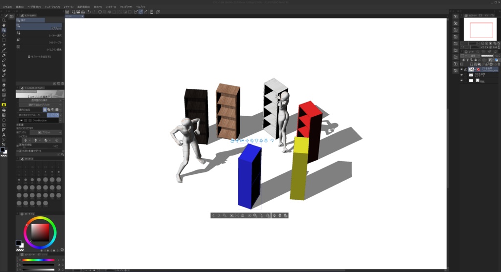Open the selectable object dropdown
The width and height of the screenshot is (501, 272).
(40, 105)
